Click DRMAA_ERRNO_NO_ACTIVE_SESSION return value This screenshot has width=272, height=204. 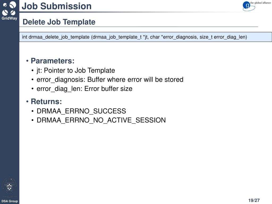tap(101, 120)
